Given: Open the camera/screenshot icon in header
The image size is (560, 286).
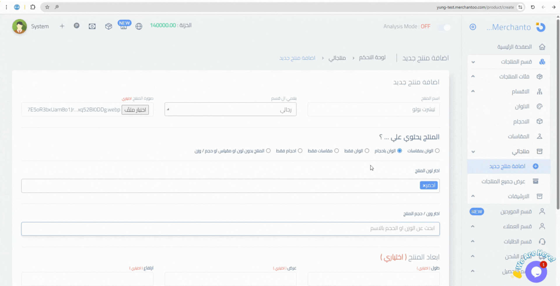Looking at the screenshot, I should coord(92,26).
